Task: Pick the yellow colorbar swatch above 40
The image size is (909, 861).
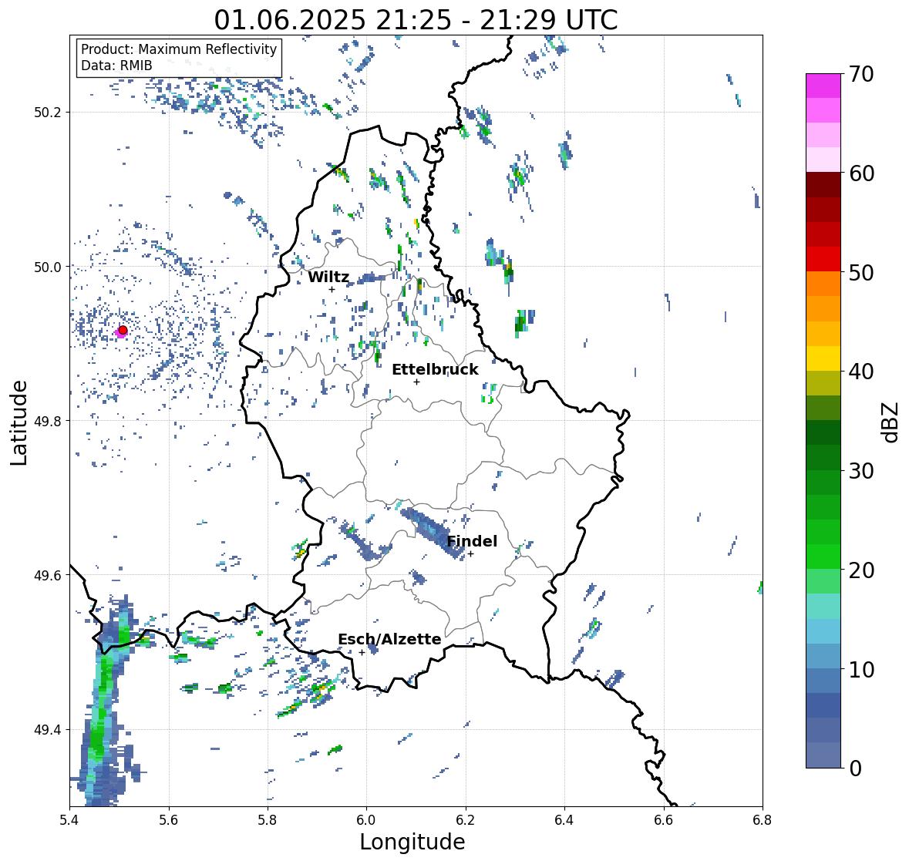Action: click(823, 358)
